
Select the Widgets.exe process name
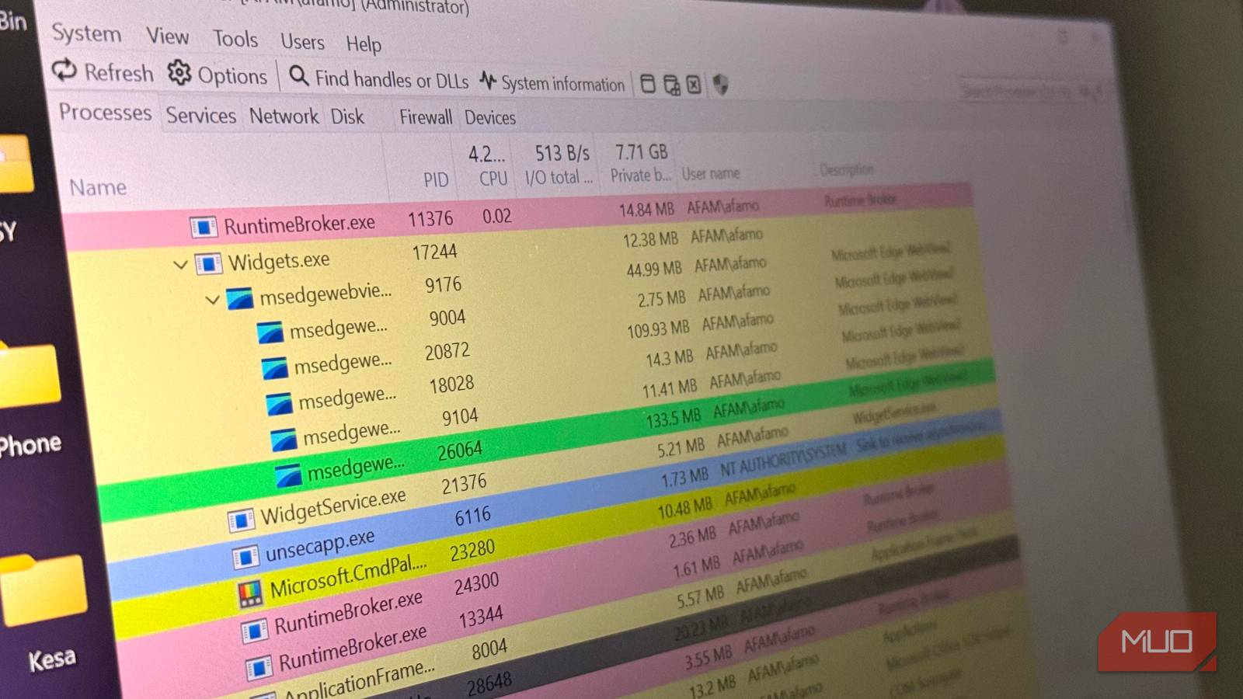click(278, 261)
